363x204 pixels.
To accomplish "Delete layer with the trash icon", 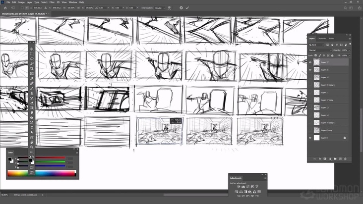I will pos(345,159).
